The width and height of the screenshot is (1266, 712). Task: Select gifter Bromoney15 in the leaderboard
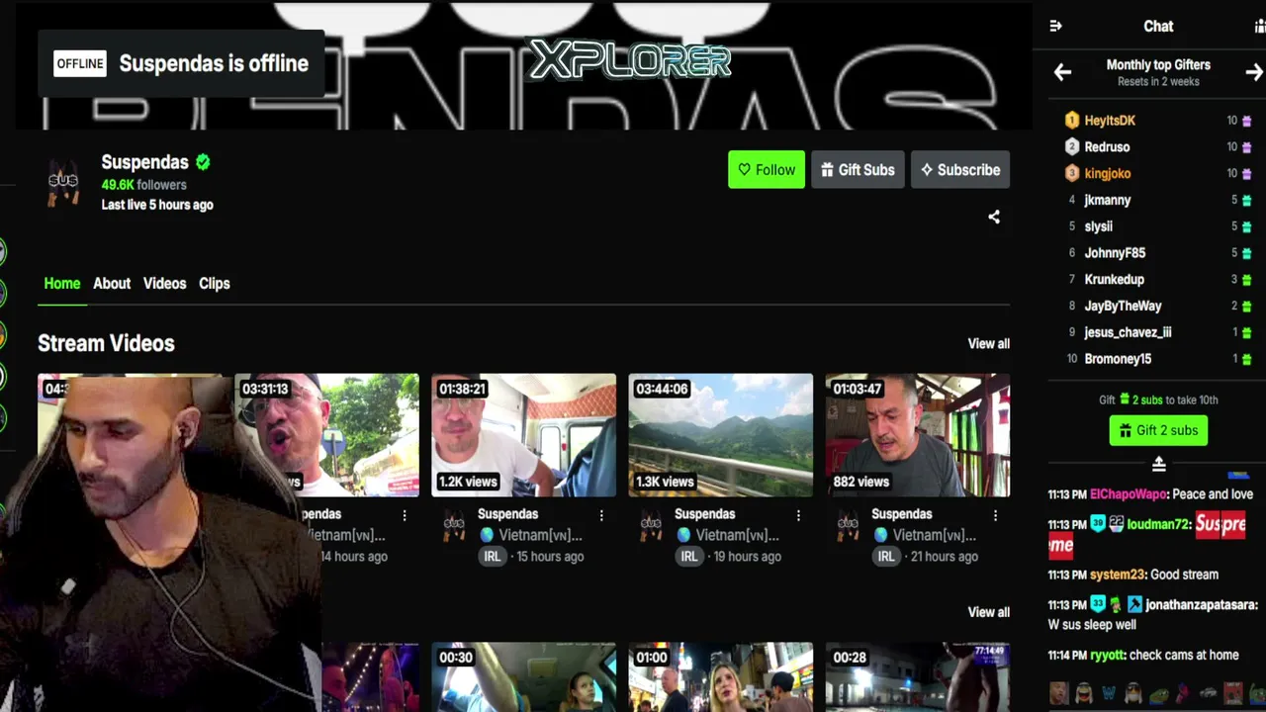pyautogui.click(x=1119, y=360)
